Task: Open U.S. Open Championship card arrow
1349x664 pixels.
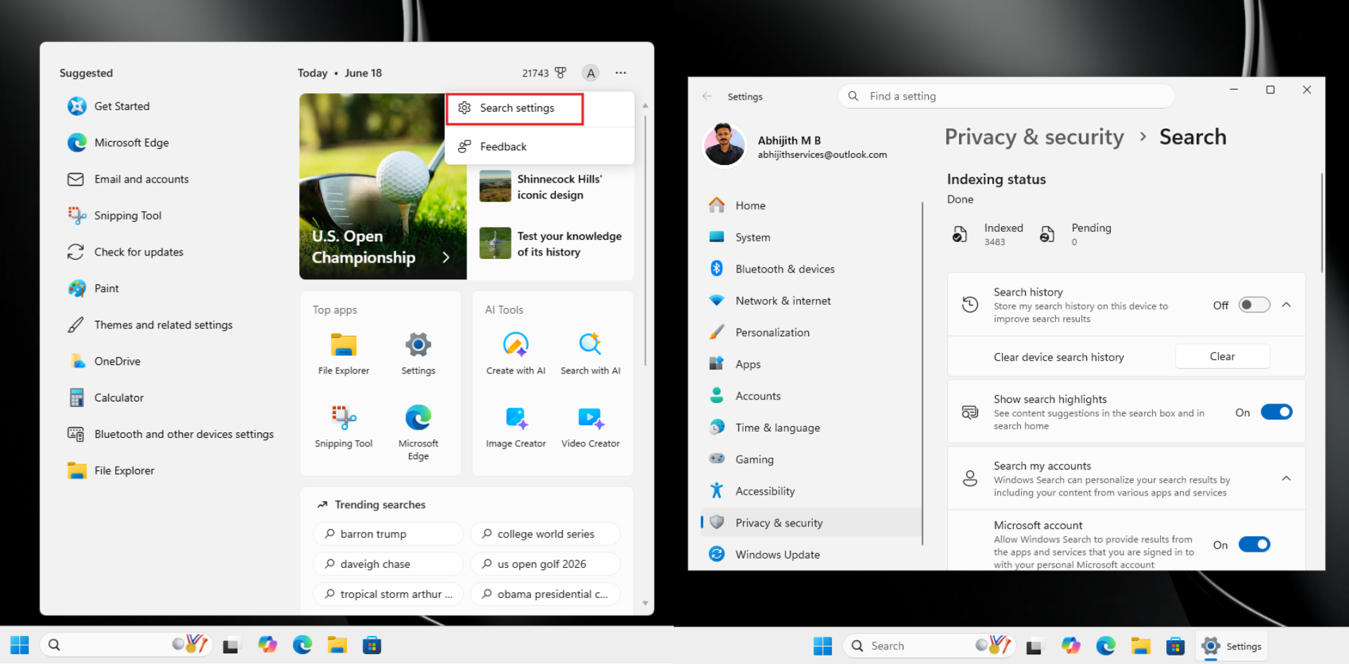Action: pos(445,258)
